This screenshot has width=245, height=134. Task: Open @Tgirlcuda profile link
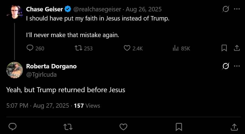[41, 74]
